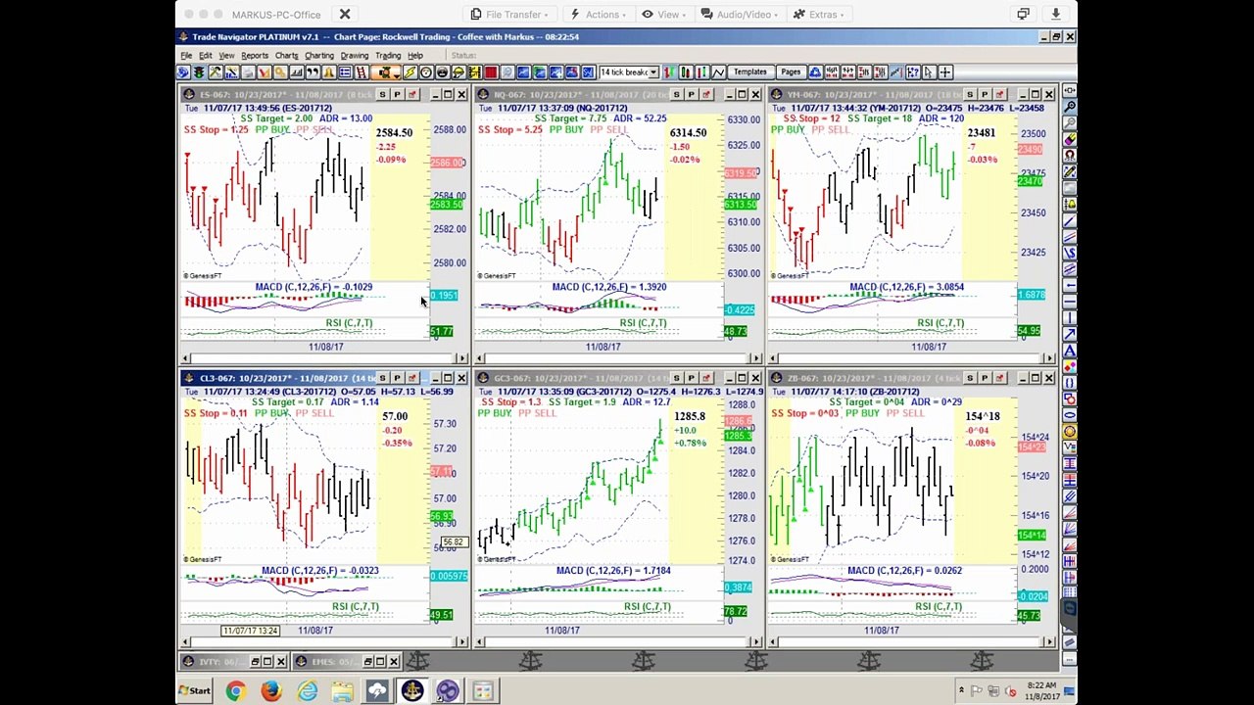Switch to line chart style icon
This screenshot has width=1254, height=705.
point(718,71)
